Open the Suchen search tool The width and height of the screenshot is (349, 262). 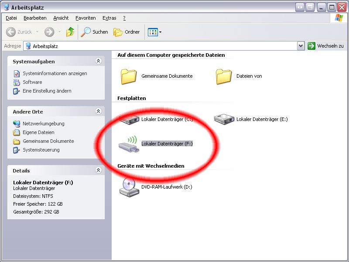(x=94, y=32)
